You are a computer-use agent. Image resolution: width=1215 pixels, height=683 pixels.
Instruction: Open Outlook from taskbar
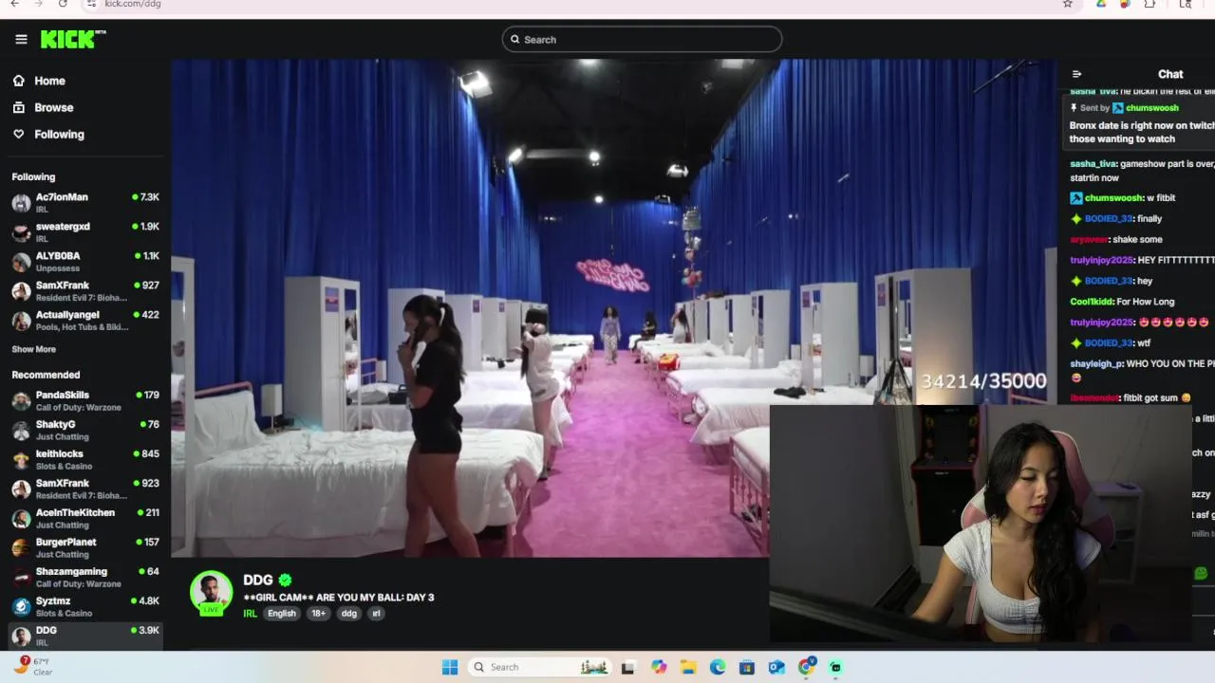pyautogui.click(x=776, y=667)
